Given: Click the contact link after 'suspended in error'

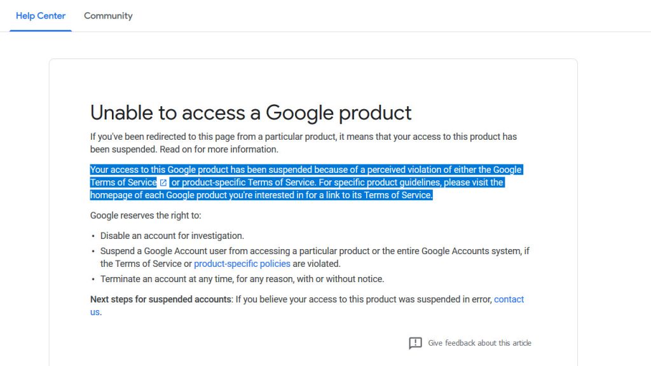Looking at the screenshot, I should (509, 300).
